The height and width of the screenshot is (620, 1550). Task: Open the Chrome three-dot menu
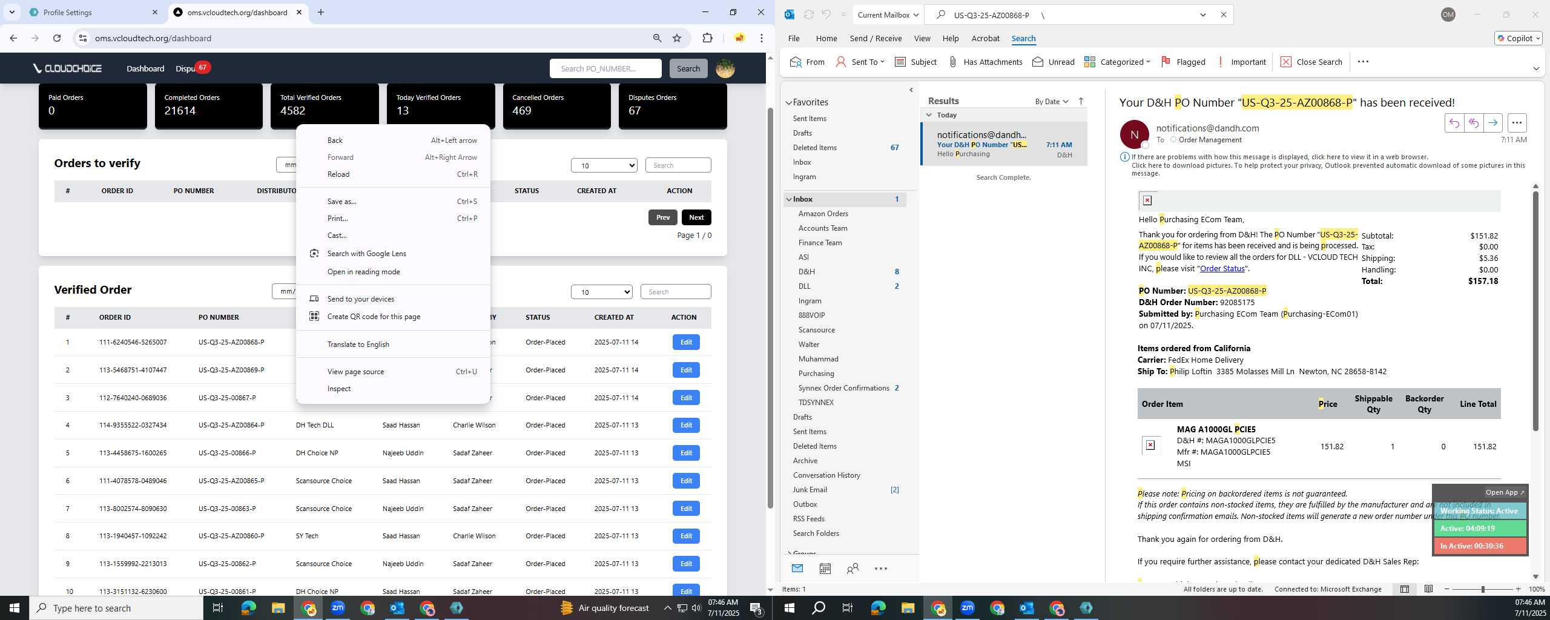tap(762, 38)
